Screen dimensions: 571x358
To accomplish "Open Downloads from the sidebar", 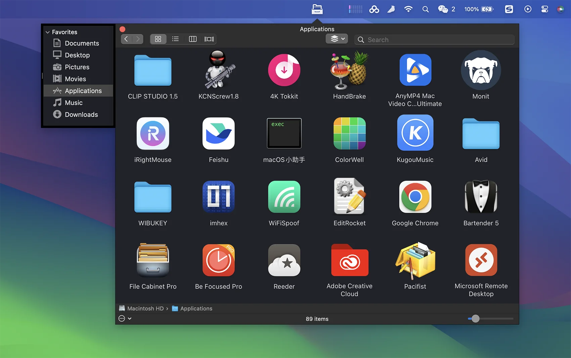I will tap(79, 114).
